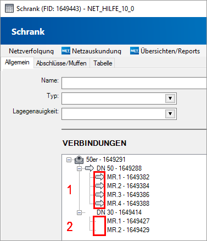207x241 pixels.
Task: Click the arrow icon of MR.2 - 1649384
Action: (x=100, y=185)
